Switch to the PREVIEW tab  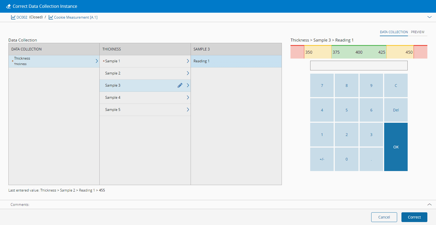pyautogui.click(x=418, y=32)
